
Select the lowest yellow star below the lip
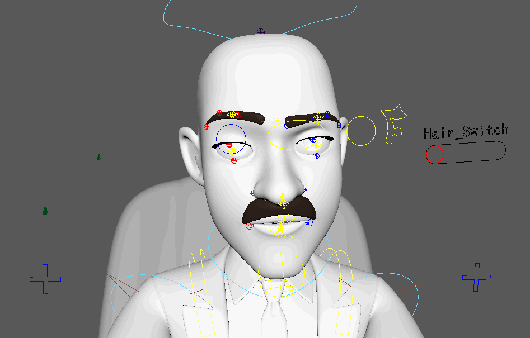(288, 237)
